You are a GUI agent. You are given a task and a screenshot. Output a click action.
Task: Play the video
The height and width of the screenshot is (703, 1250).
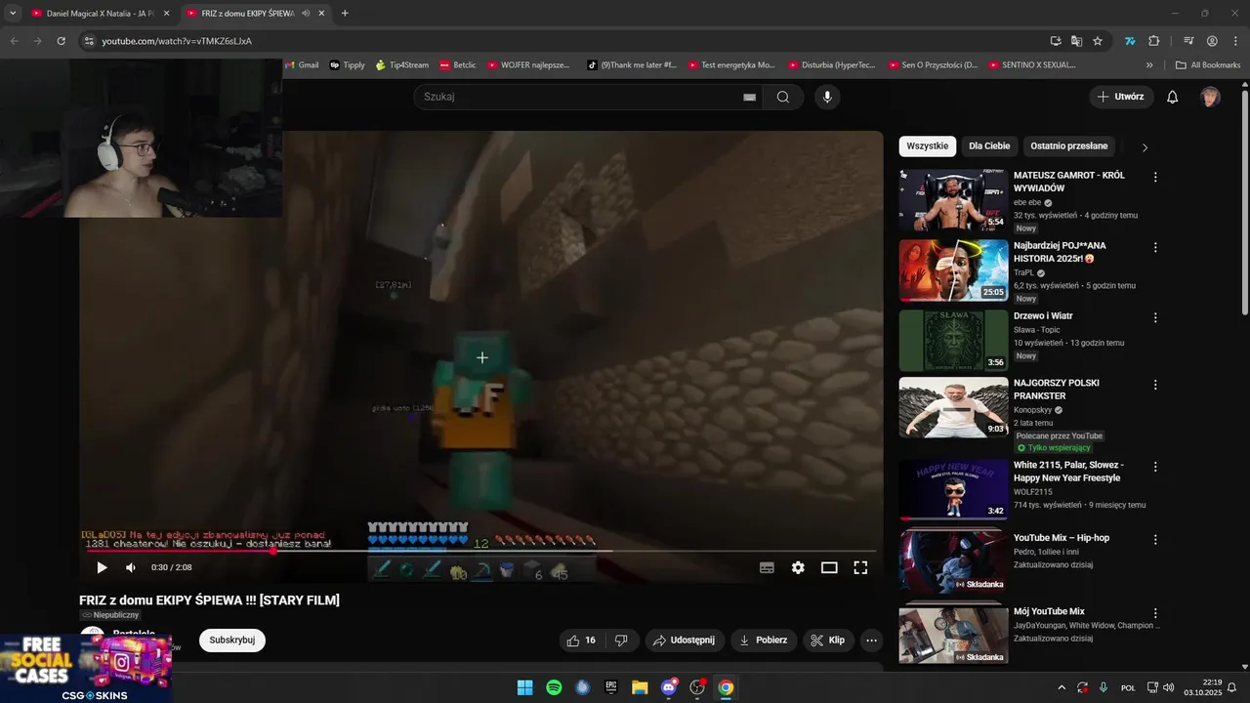102,567
